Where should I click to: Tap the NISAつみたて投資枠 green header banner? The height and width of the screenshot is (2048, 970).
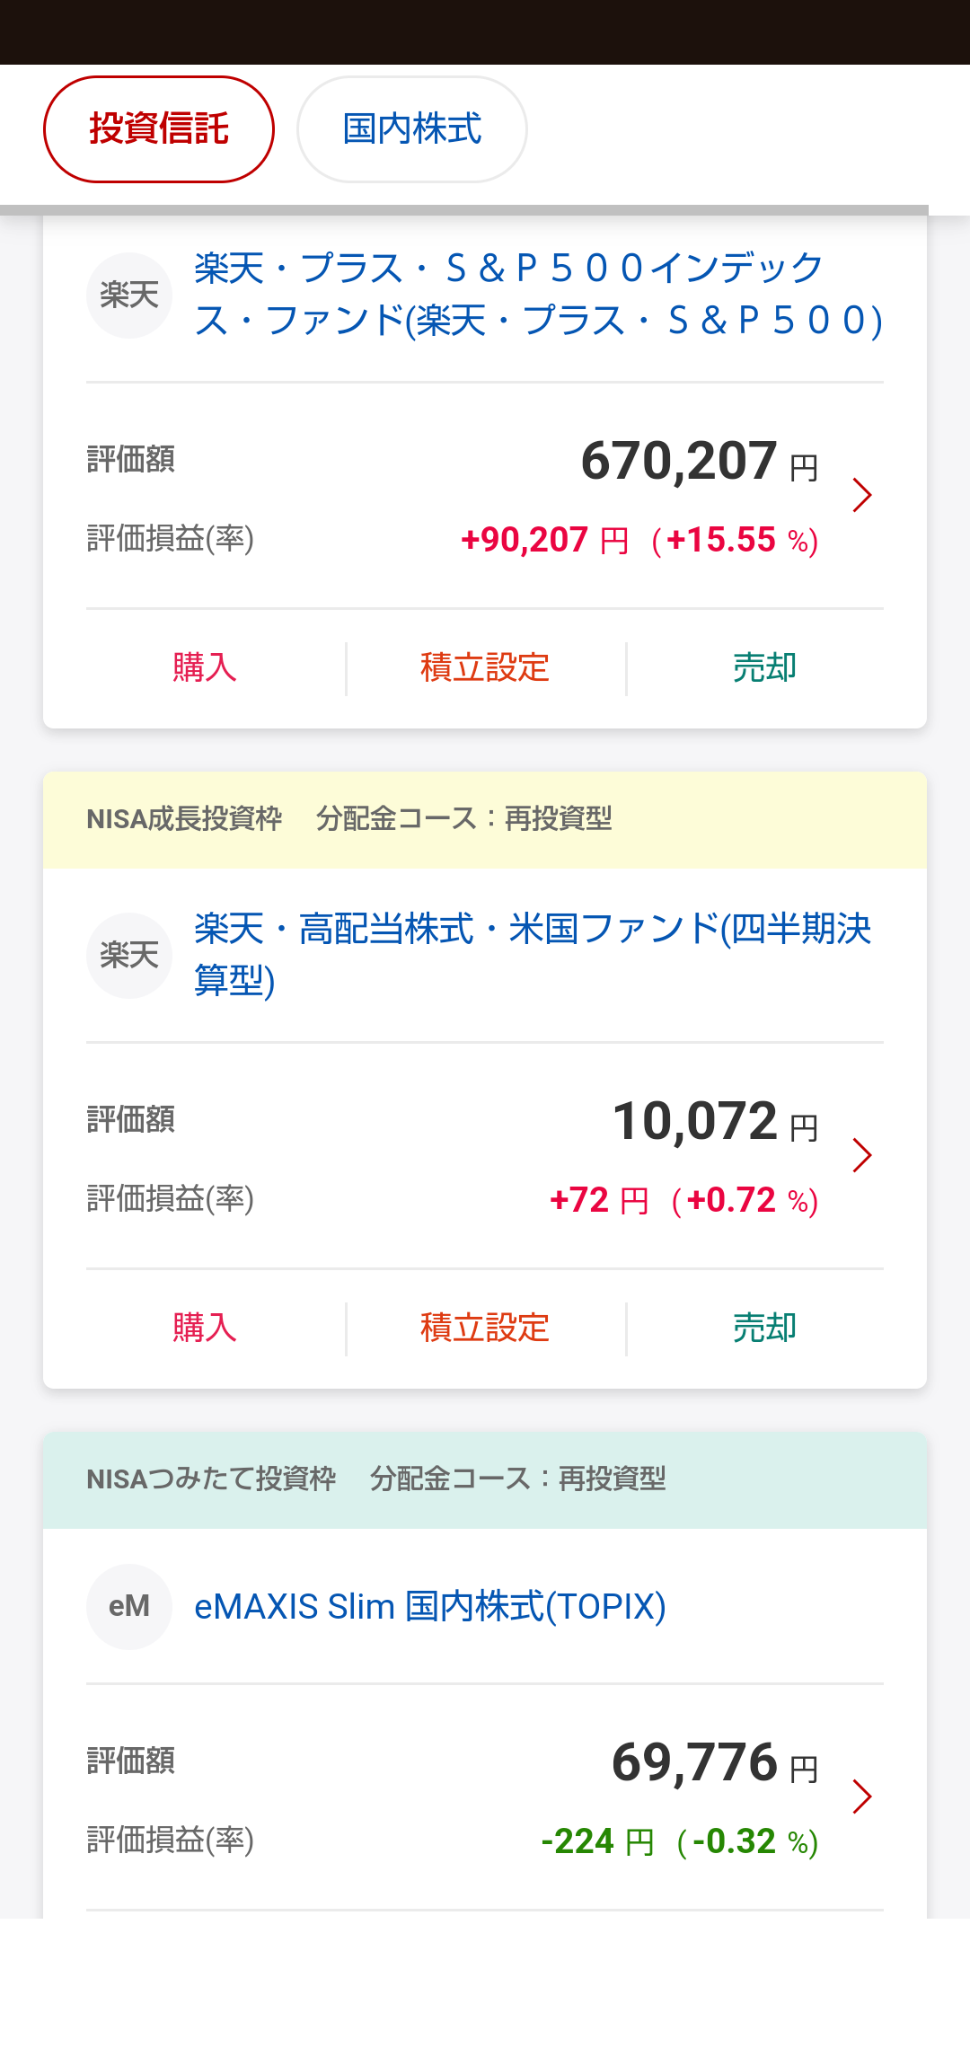[x=485, y=1479]
